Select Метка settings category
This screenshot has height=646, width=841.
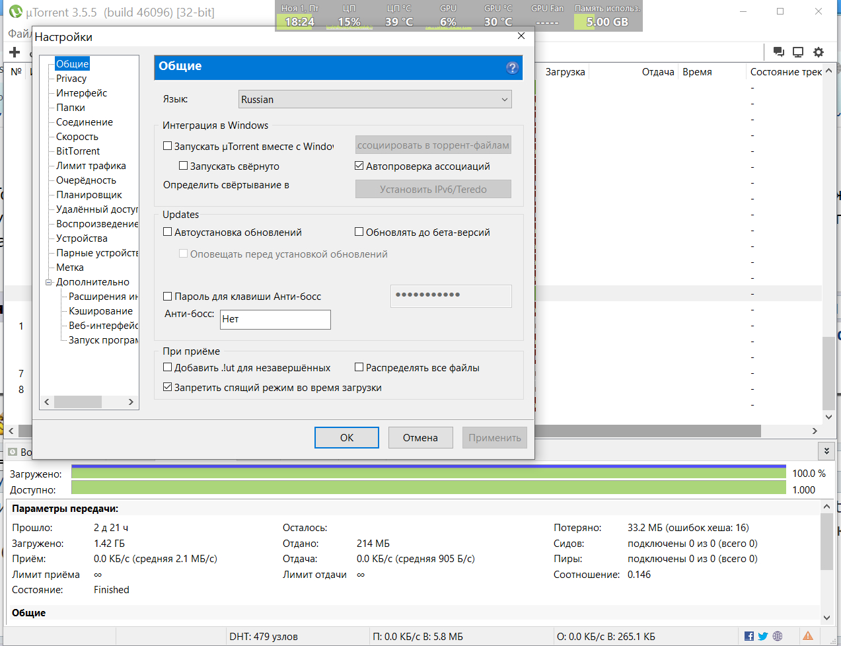[x=70, y=268]
